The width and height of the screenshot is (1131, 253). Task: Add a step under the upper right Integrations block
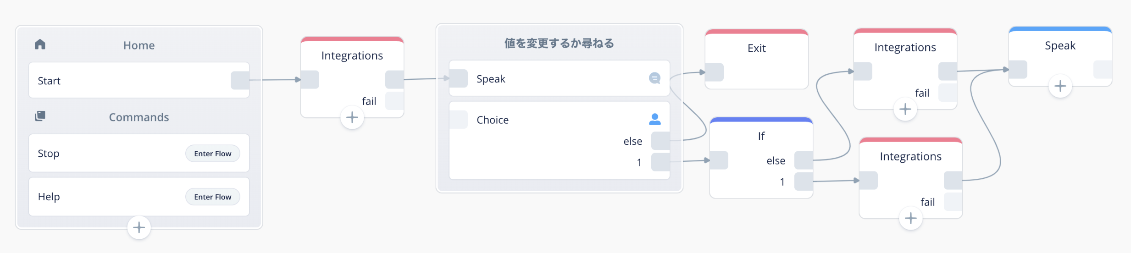tap(905, 110)
